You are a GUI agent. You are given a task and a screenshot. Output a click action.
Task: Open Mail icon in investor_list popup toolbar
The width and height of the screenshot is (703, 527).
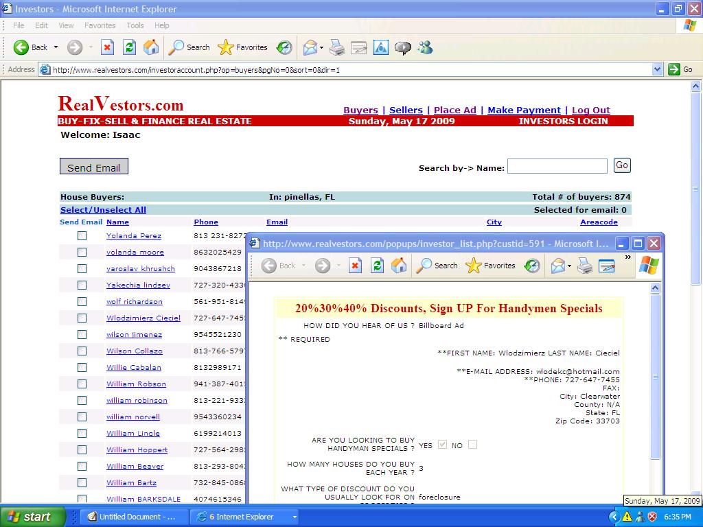[557, 266]
